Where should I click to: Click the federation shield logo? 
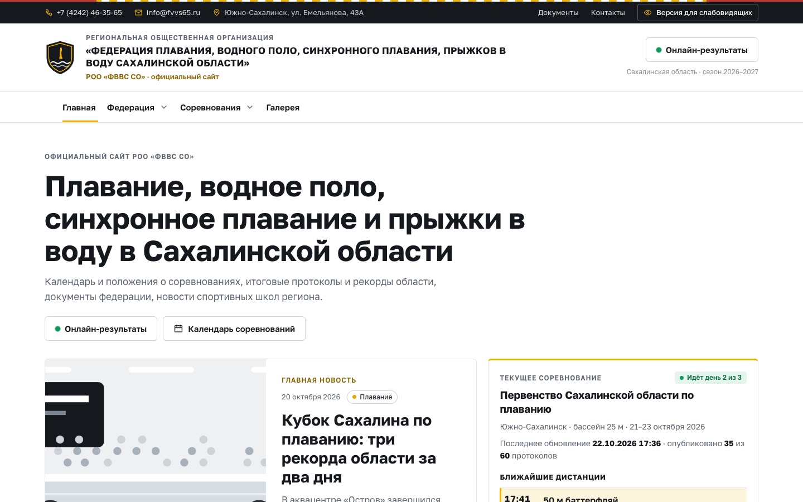coord(60,57)
